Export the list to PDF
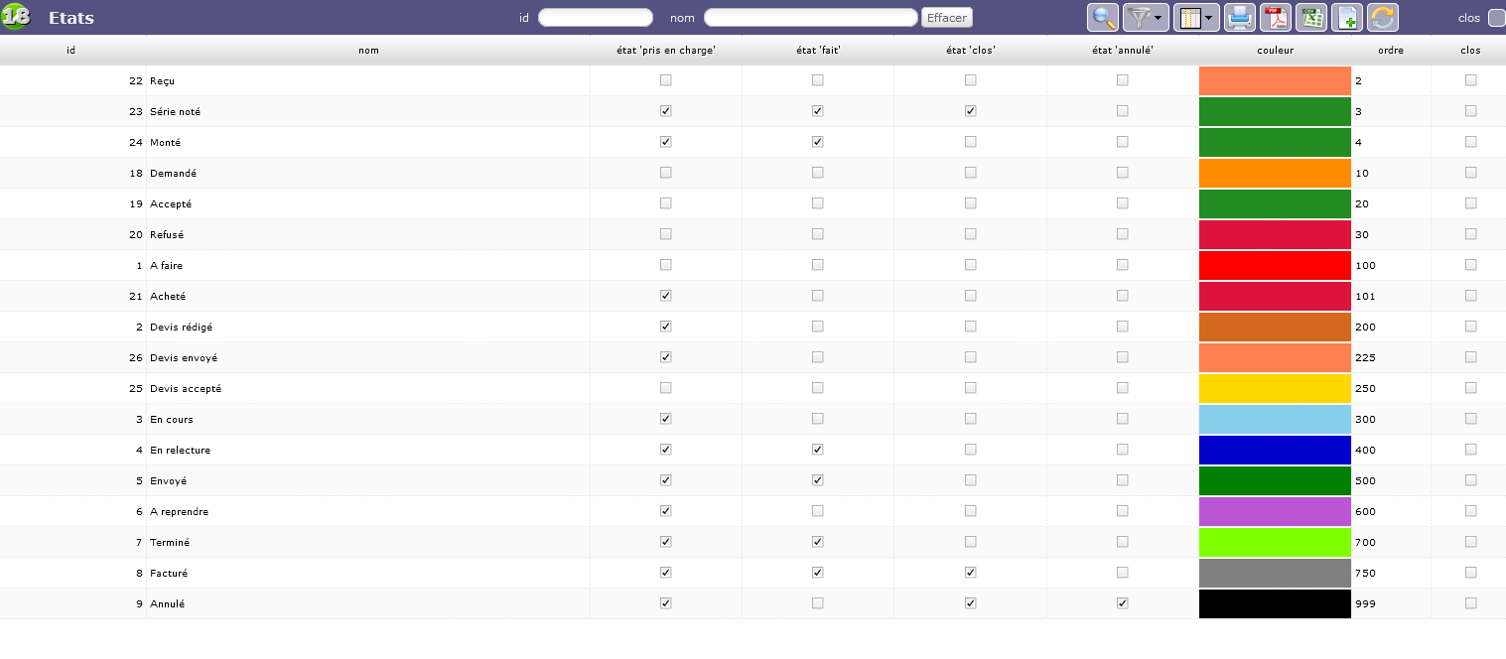Screen dimensions: 1506x659 (x=1276, y=17)
